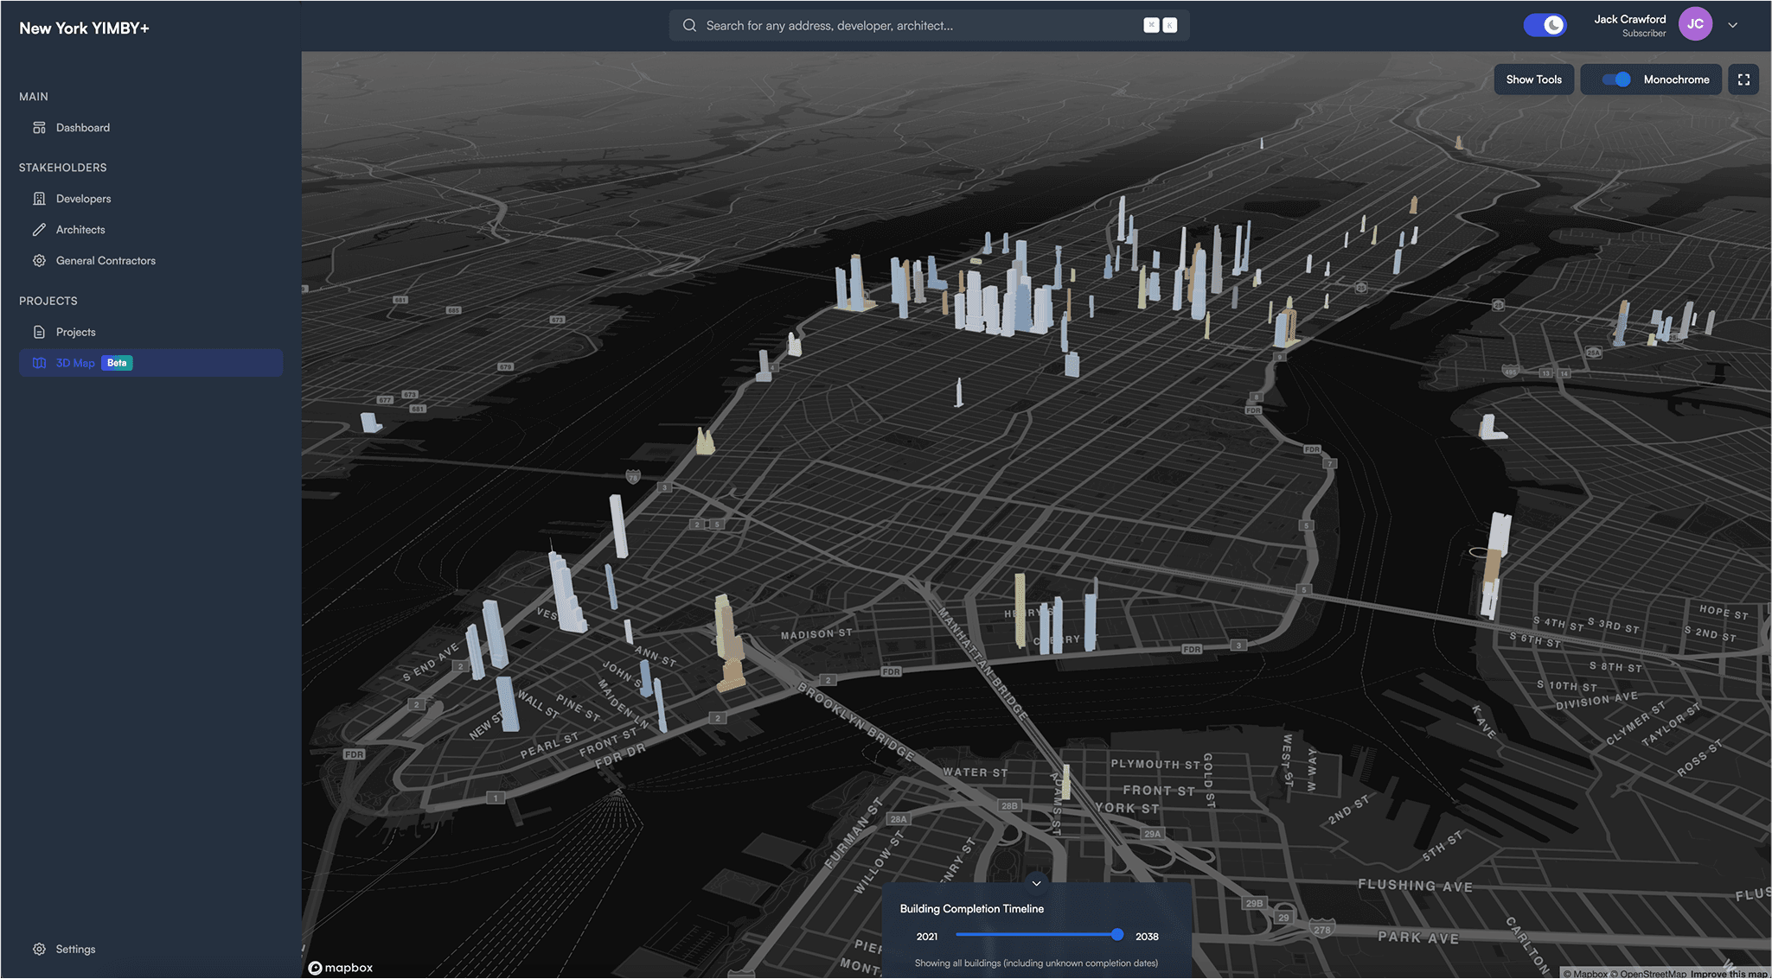This screenshot has width=1772, height=979.
Task: Open the Architects menu item
Action: click(80, 230)
